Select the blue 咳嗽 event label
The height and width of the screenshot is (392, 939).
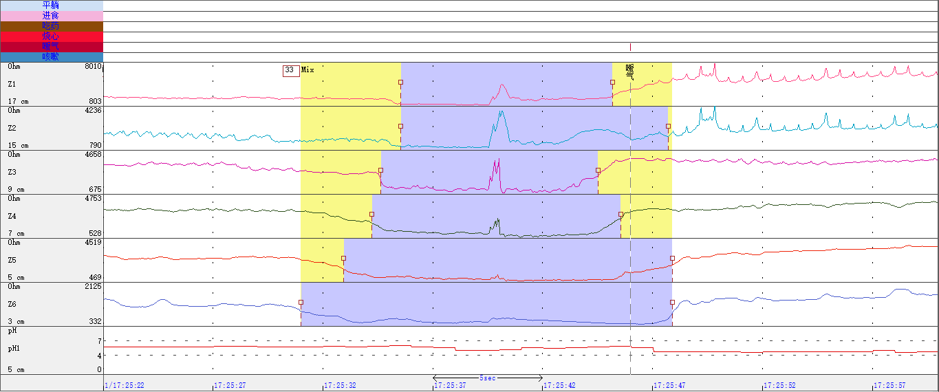(x=51, y=56)
